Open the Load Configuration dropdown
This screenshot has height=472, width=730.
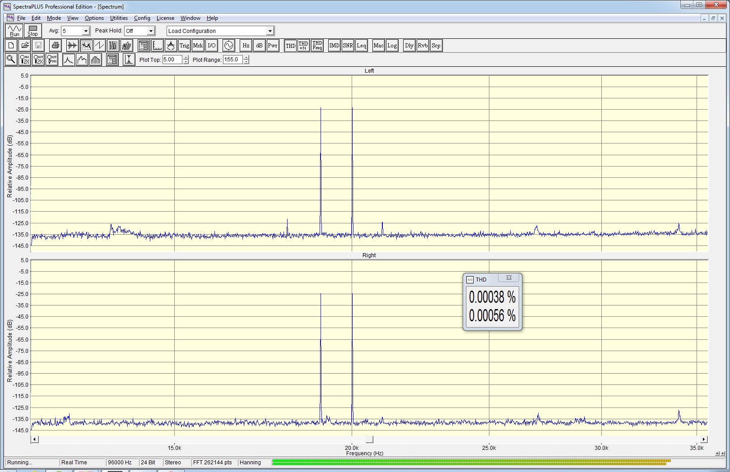tap(270, 31)
